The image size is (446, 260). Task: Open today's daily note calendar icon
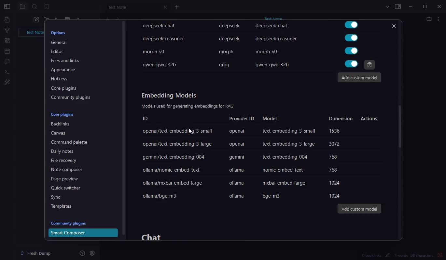click(x=7, y=51)
